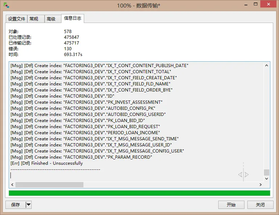This screenshot has height=215, width=279.
Task: Click the 保存 button
Action: click(16, 205)
